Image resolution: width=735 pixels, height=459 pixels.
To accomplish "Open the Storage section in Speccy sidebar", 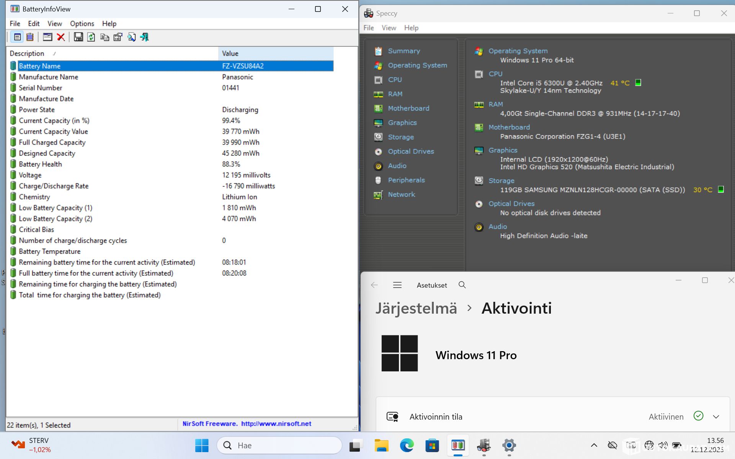I will tap(400, 137).
